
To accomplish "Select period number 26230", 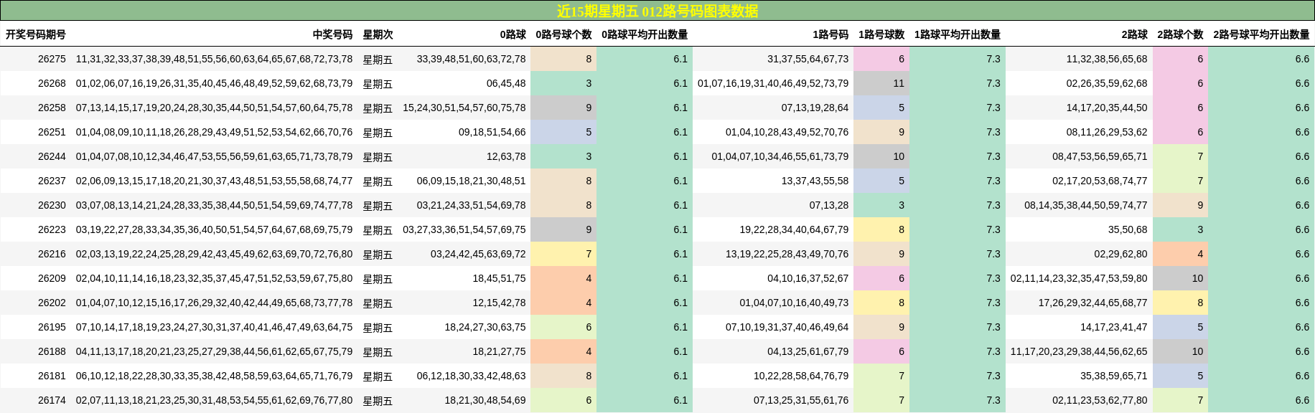I will tap(52, 205).
